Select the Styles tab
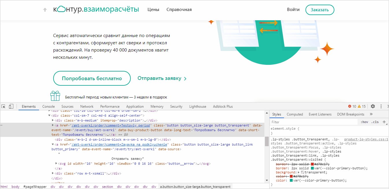 (276, 114)
